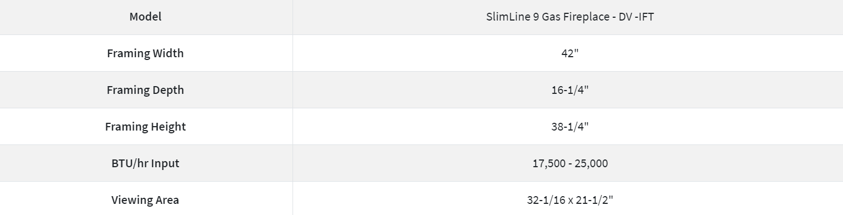Select the 32-1/16 x 21-1/2" value
This screenshot has width=843, height=215.
[x=570, y=200]
